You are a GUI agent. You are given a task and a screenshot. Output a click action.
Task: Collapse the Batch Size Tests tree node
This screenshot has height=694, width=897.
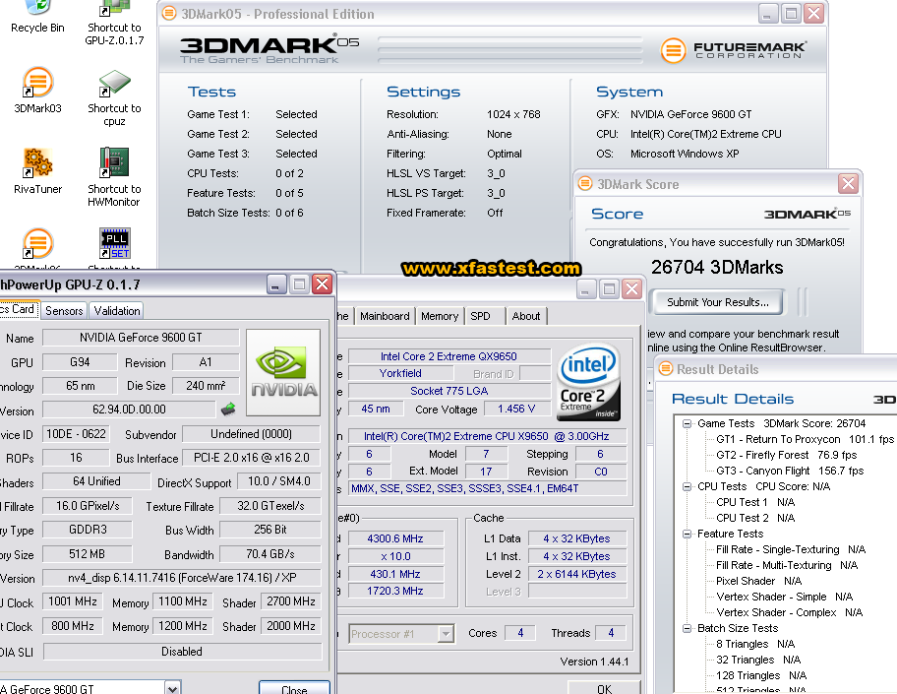(x=687, y=628)
